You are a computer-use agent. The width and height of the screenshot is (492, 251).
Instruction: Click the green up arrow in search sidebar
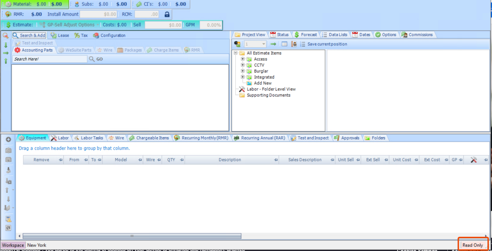(x=6, y=61)
